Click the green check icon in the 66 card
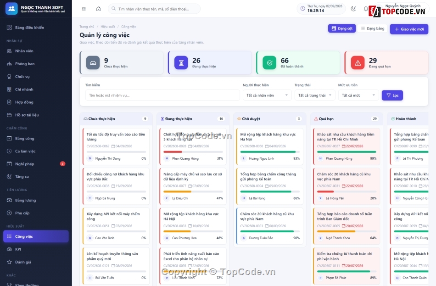Screen dimensions: 436x286 click(x=269, y=62)
